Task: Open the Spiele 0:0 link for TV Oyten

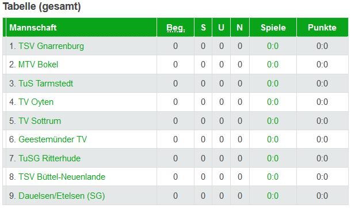Action: [273, 102]
